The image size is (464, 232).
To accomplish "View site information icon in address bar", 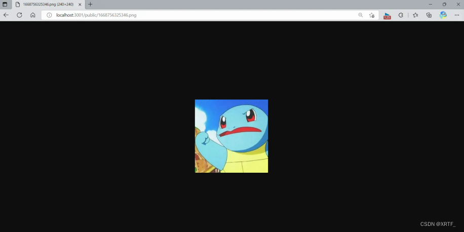I will pos(49,15).
